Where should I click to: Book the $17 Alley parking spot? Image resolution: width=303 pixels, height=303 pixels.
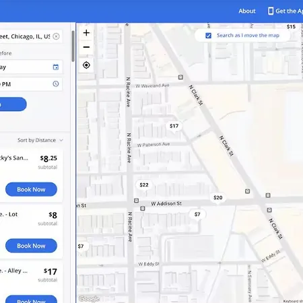(x=31, y=299)
